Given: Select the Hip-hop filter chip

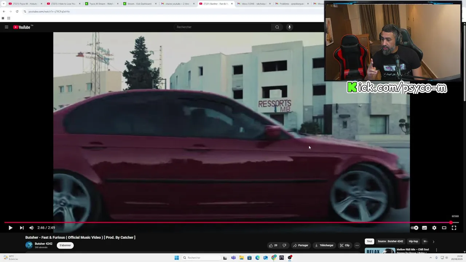Looking at the screenshot, I should click(413, 241).
